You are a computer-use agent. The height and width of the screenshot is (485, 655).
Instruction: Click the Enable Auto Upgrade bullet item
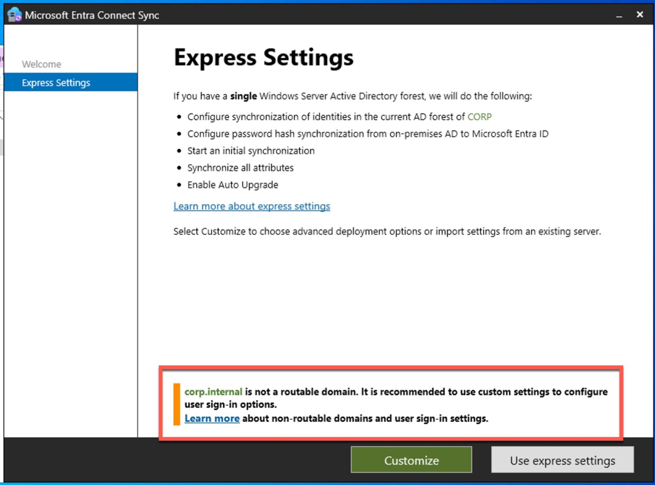point(232,185)
